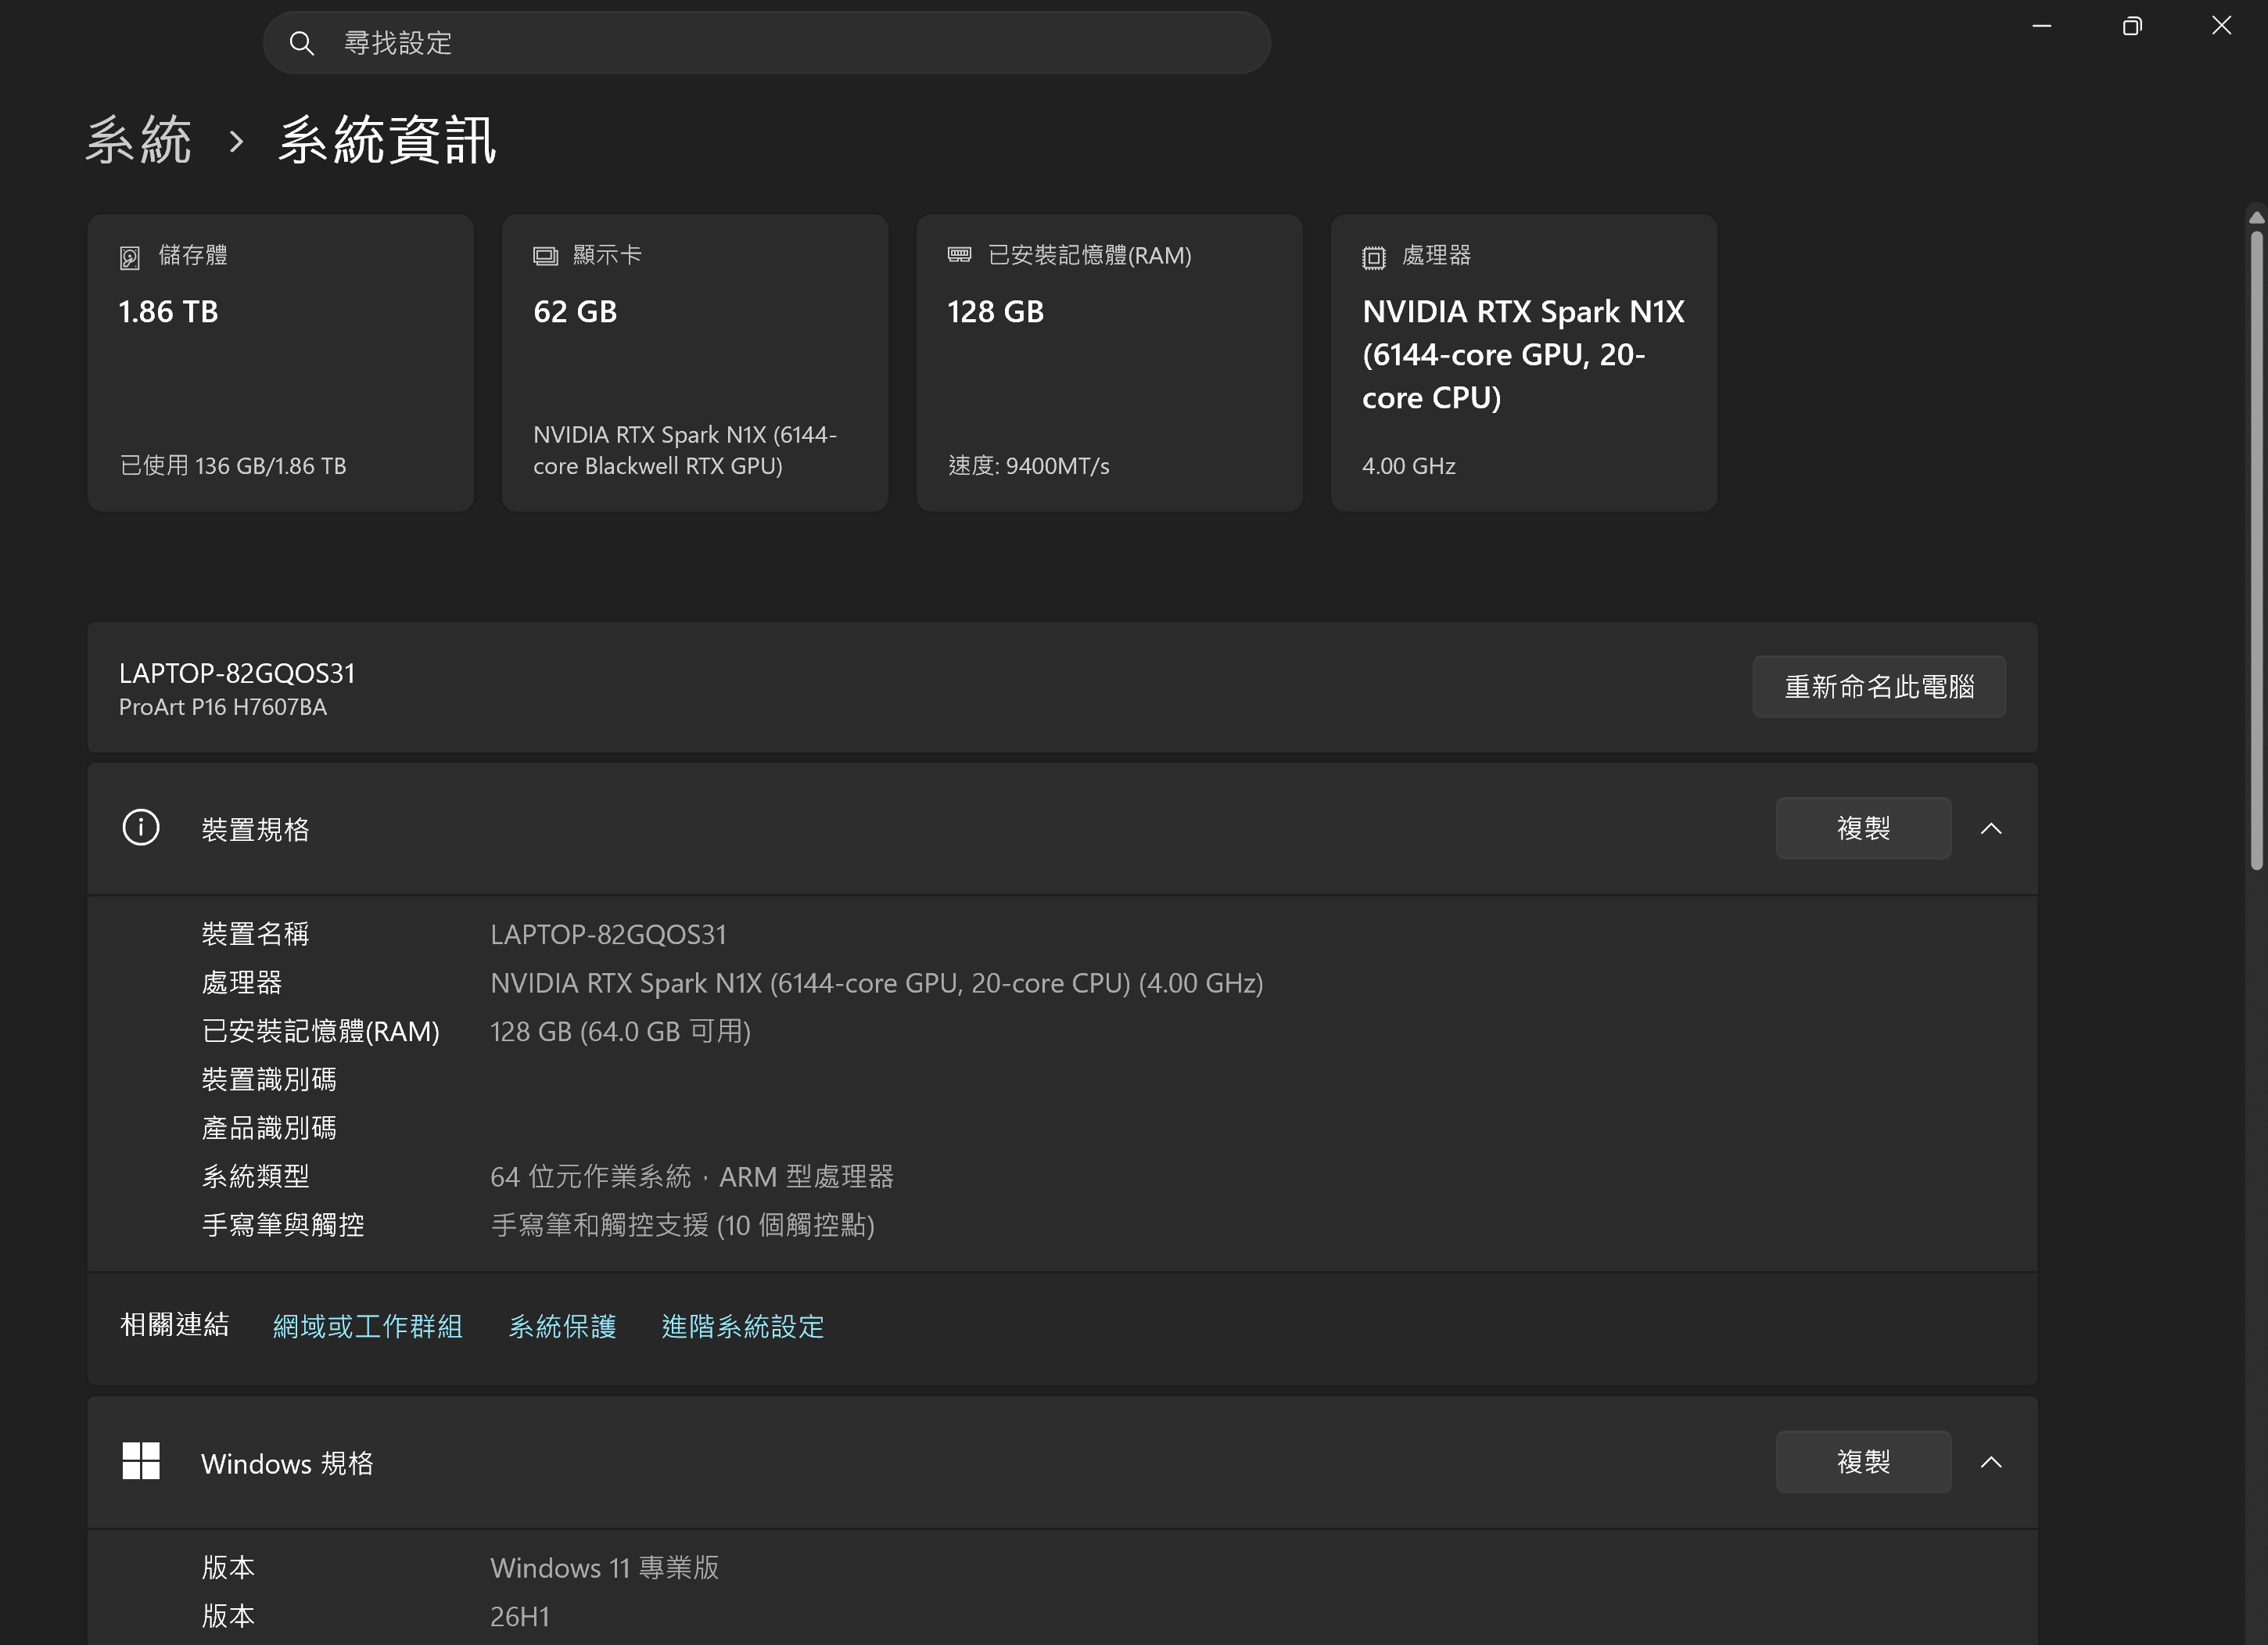The image size is (2268, 1645).
Task: Open the NVIDIA RTX Spark N1X processor card
Action: [x=1524, y=363]
